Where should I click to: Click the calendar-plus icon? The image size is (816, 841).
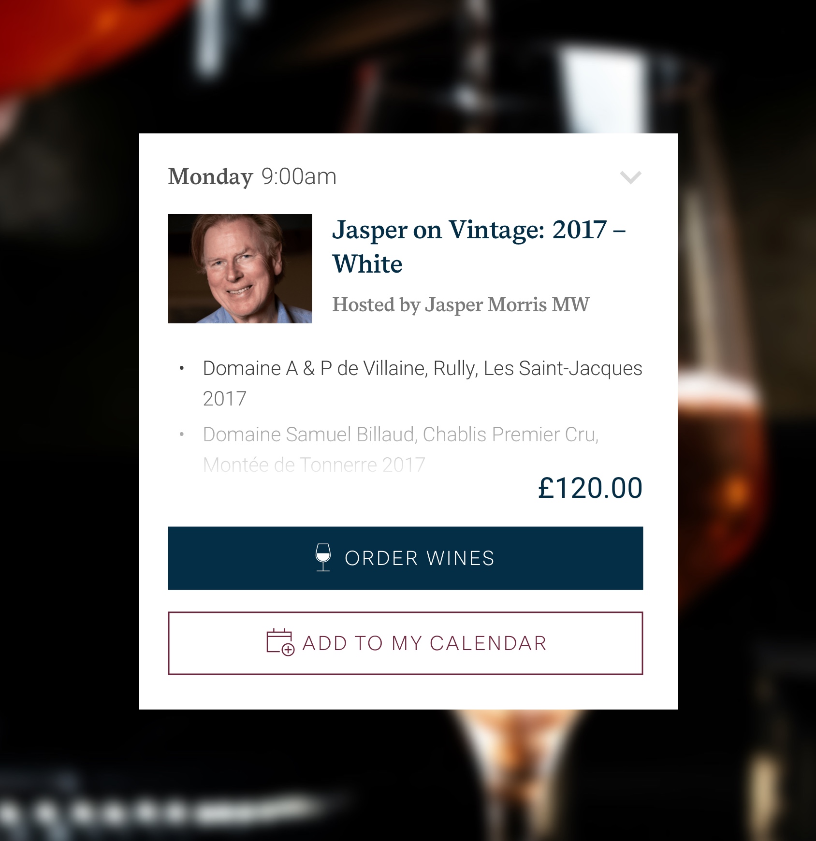pyautogui.click(x=280, y=642)
